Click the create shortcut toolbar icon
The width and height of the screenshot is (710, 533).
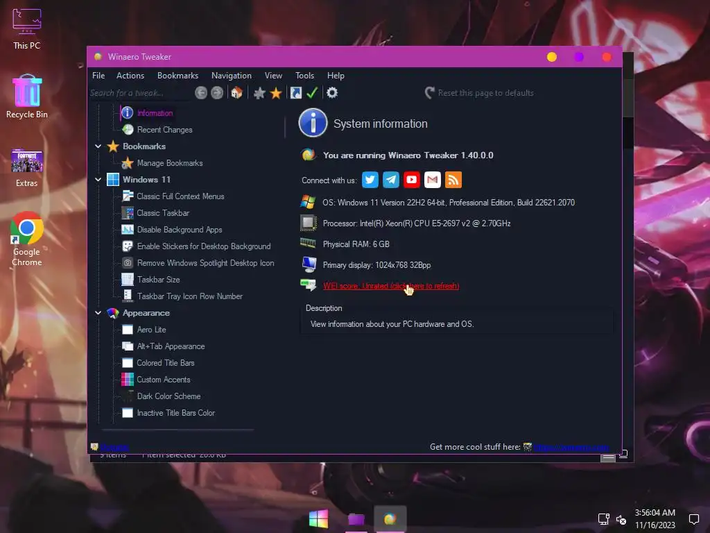pos(296,93)
